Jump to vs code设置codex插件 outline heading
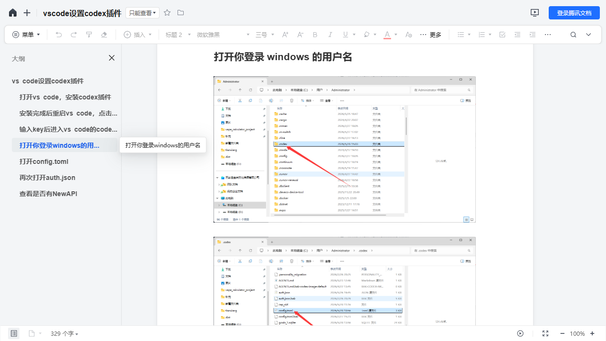 click(48, 81)
